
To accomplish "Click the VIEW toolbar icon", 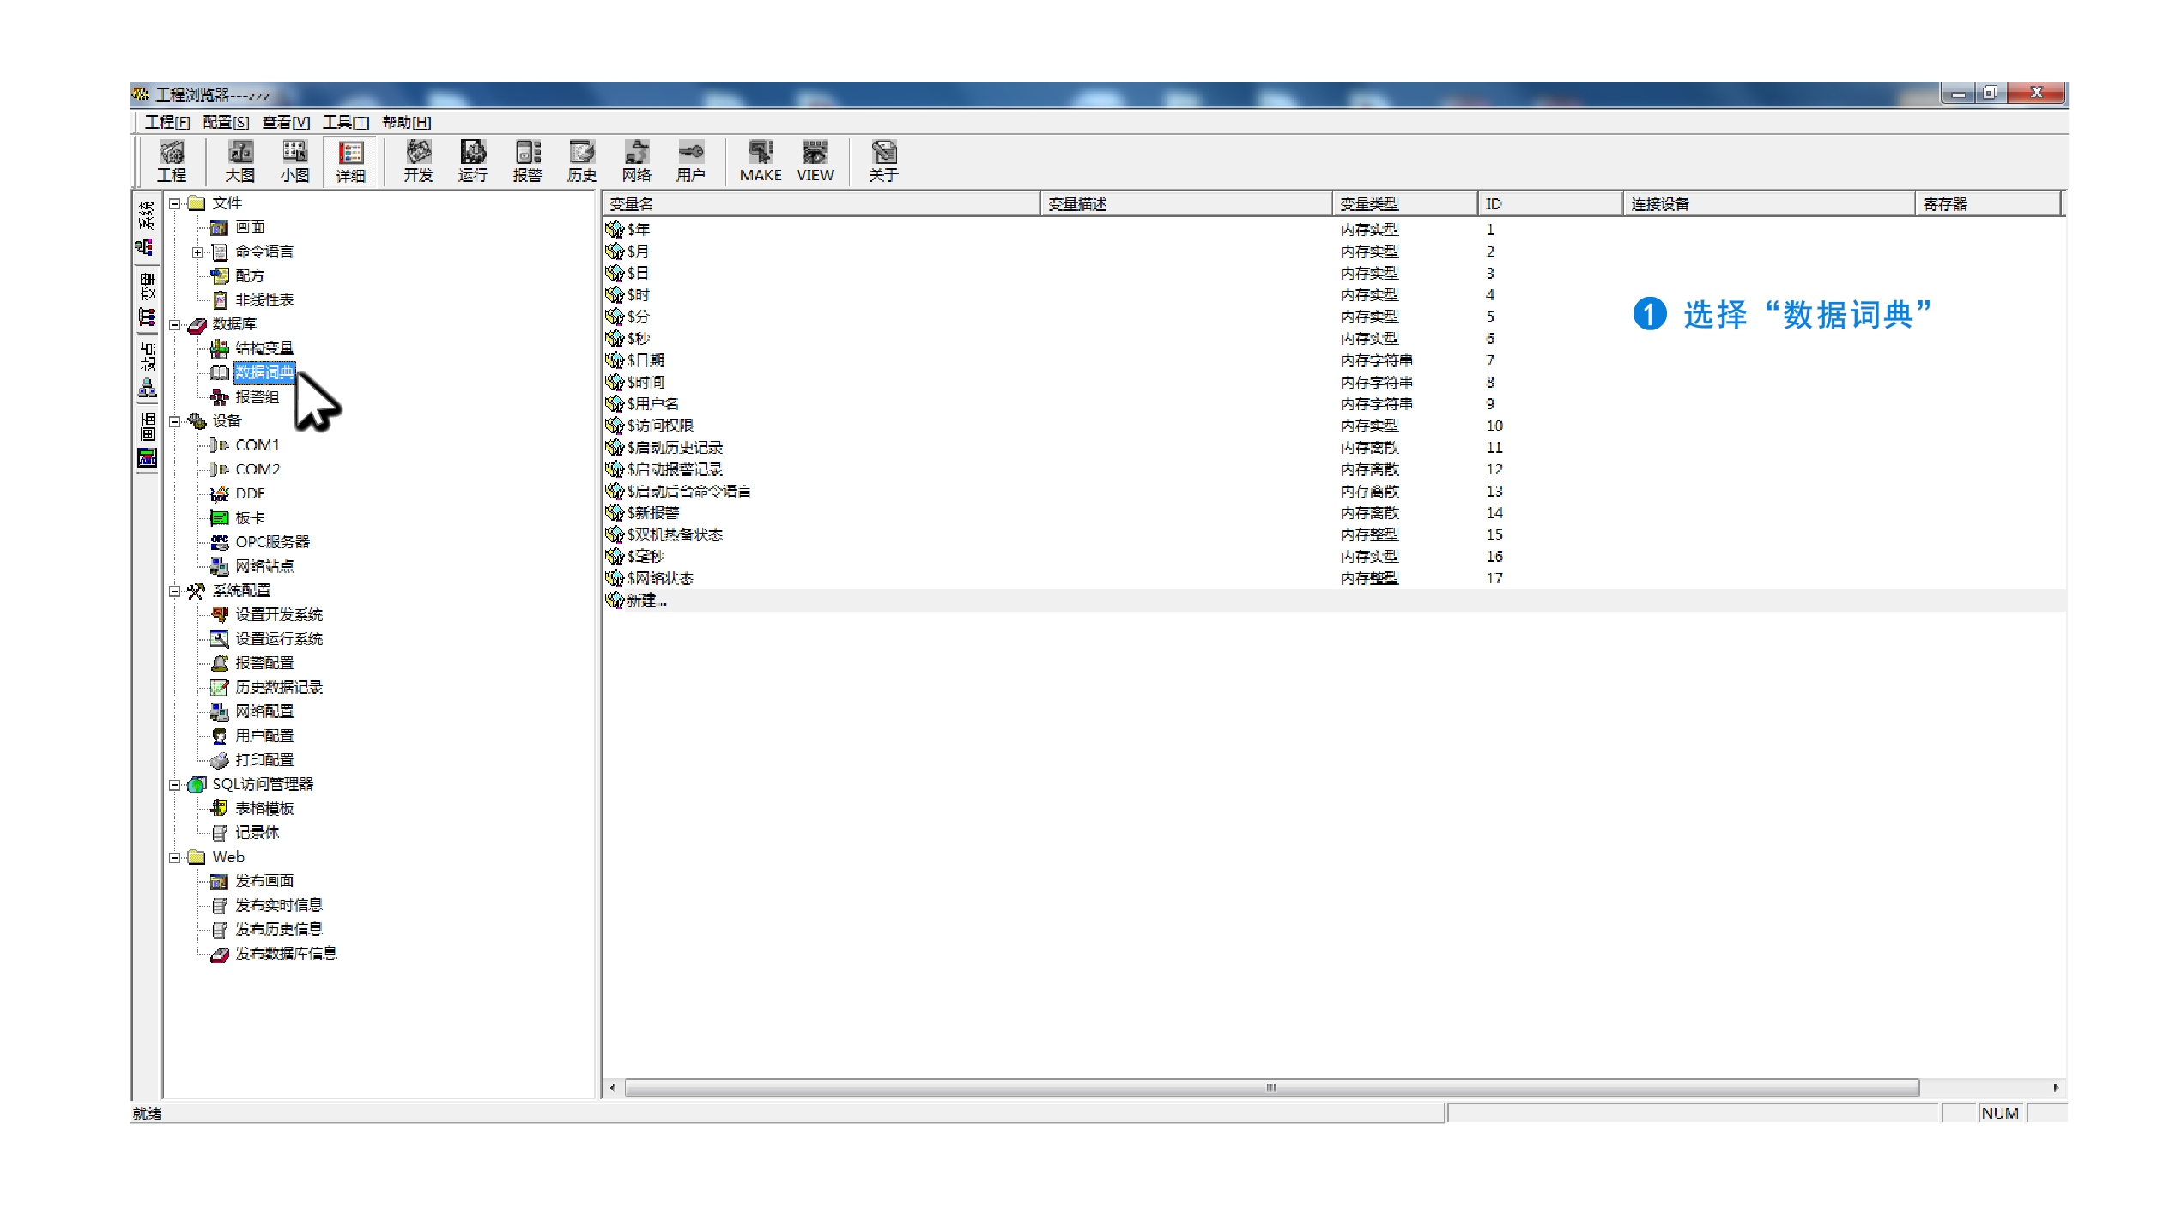I will click(x=815, y=161).
